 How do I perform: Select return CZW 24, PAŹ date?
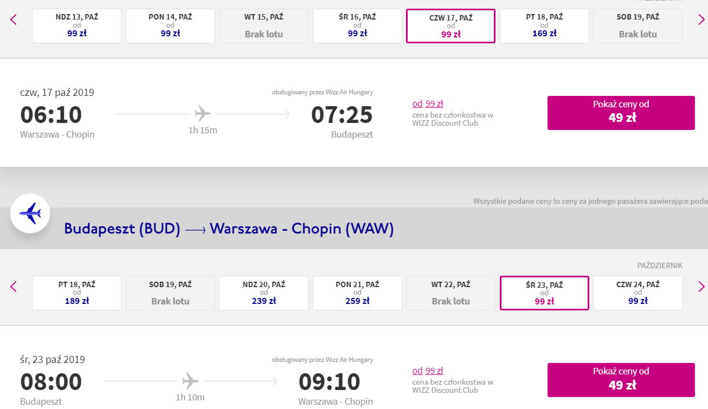click(638, 293)
